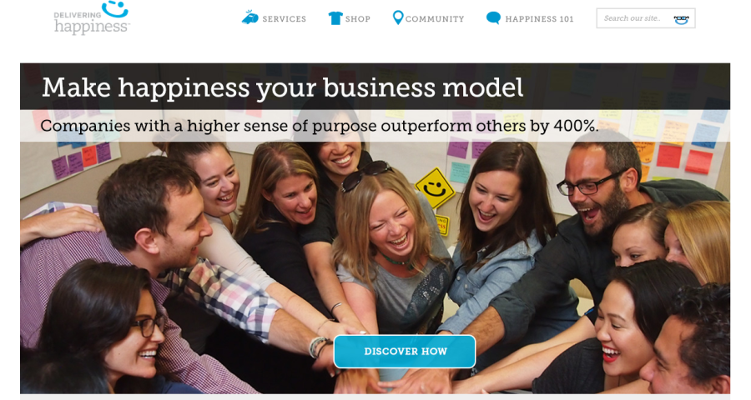
Task: Click the map pin icon beside Community
Action: (x=397, y=17)
